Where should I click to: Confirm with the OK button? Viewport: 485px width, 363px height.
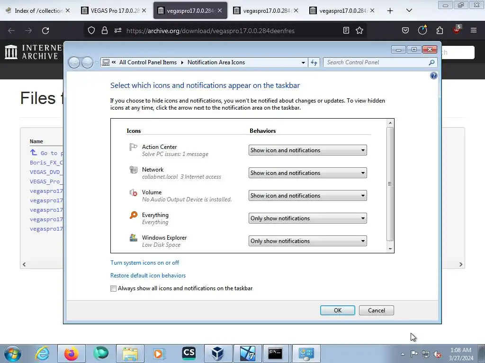[337, 310]
